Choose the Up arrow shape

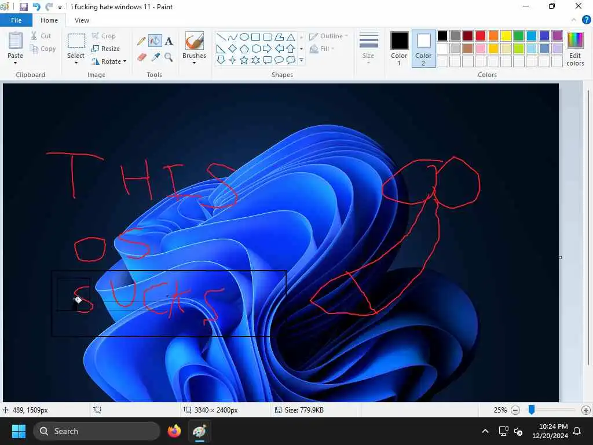tap(291, 49)
